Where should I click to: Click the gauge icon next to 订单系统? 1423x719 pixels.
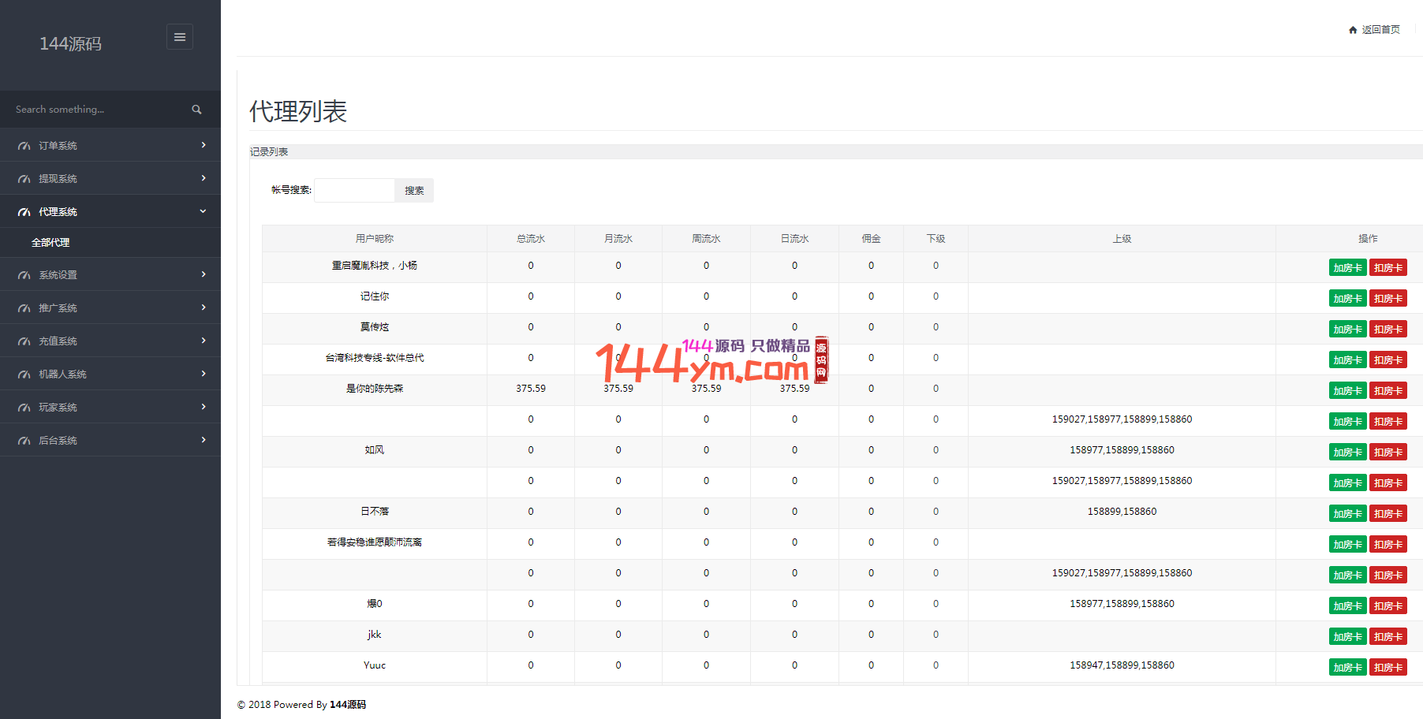pos(24,146)
